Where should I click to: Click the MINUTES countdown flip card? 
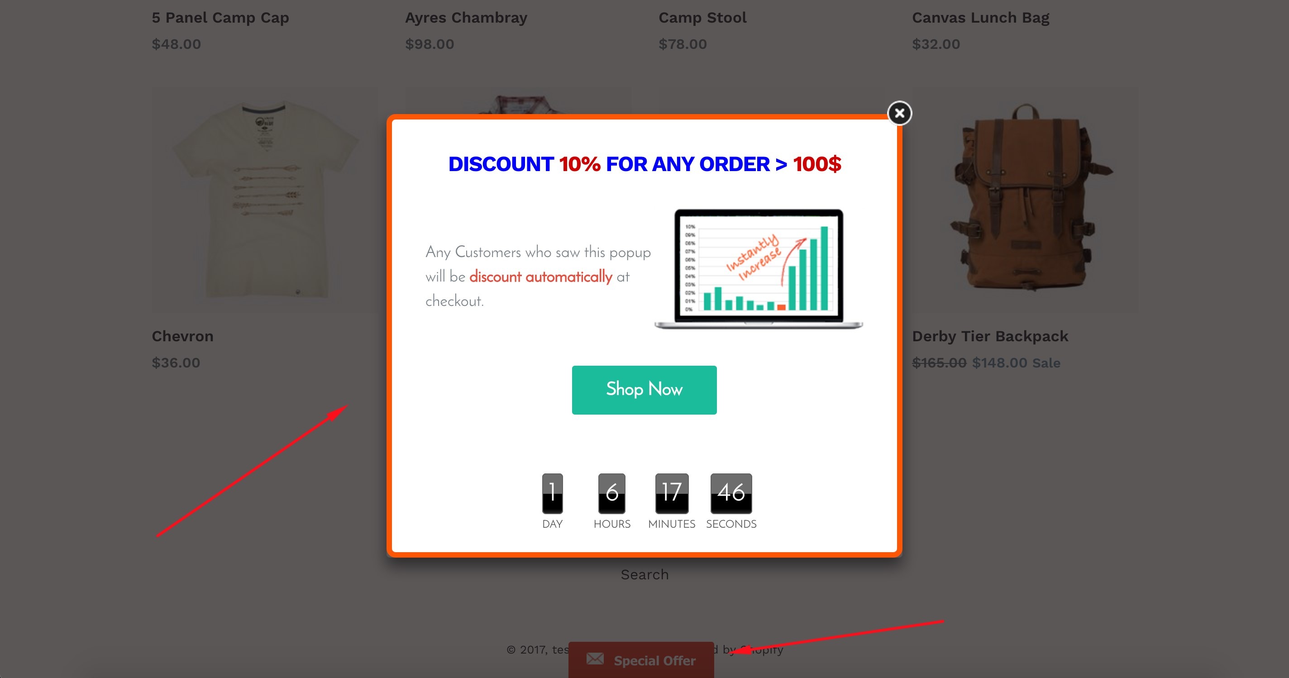(x=672, y=493)
